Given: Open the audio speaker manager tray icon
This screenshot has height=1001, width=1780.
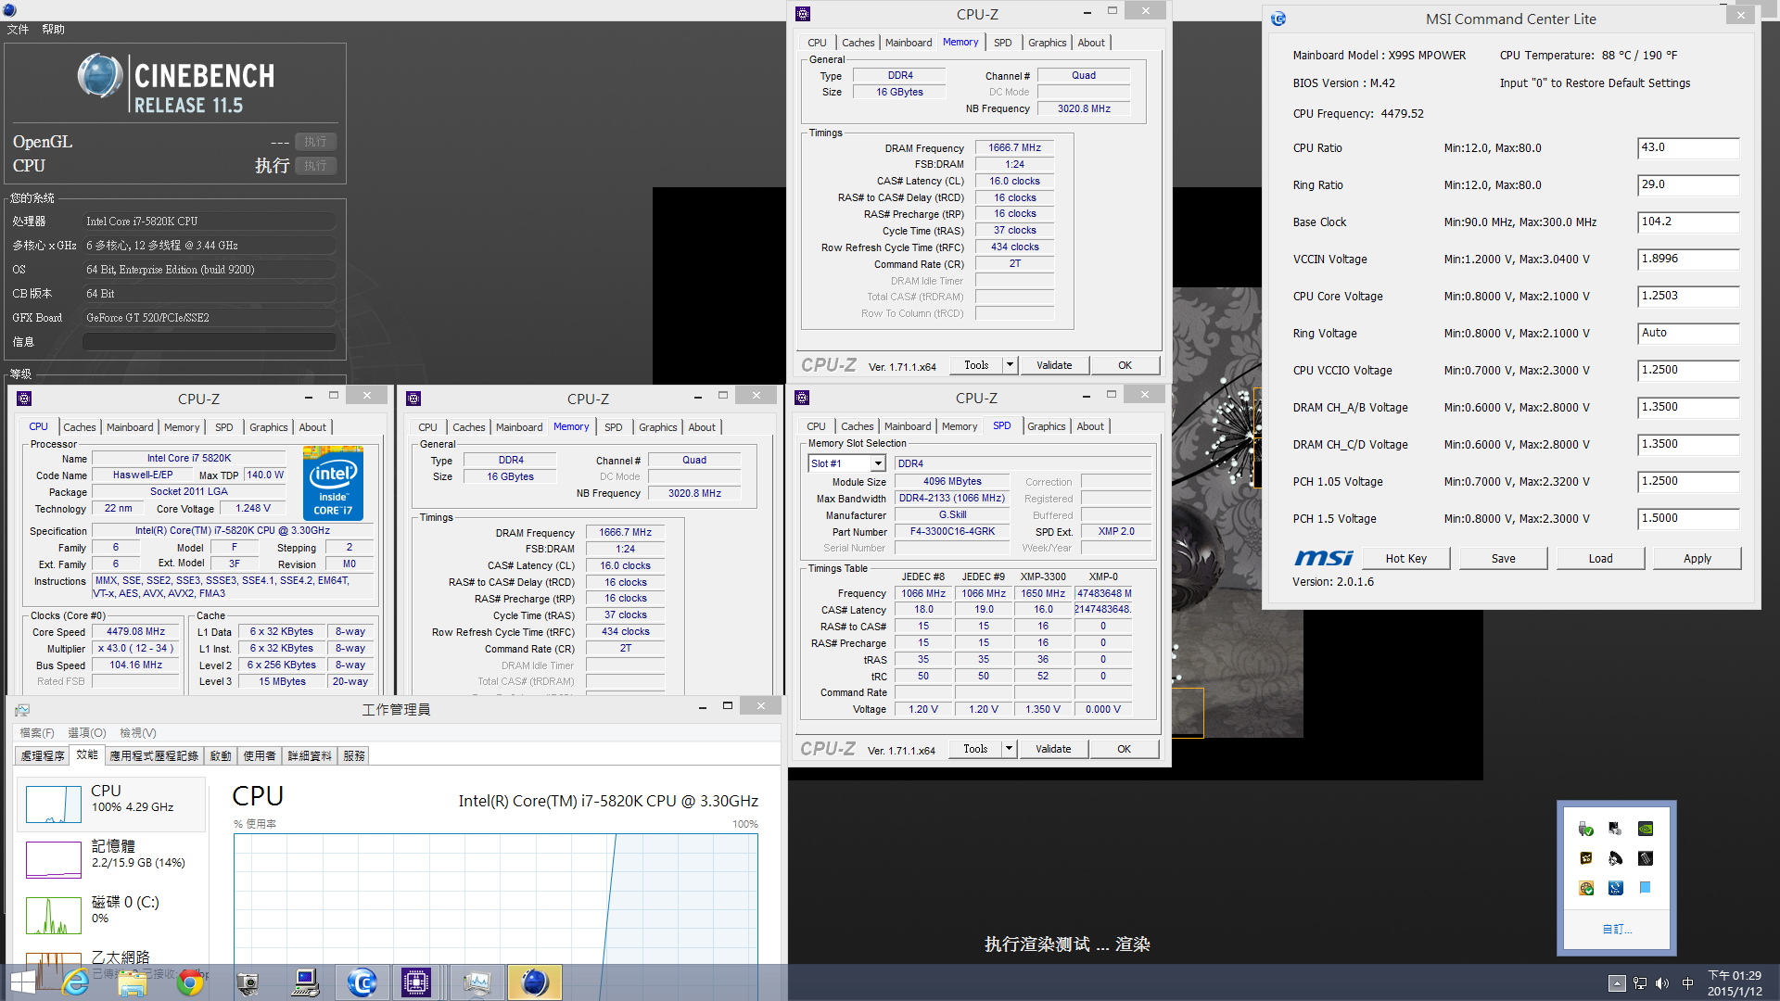Looking at the screenshot, I should pyautogui.click(x=1616, y=858).
